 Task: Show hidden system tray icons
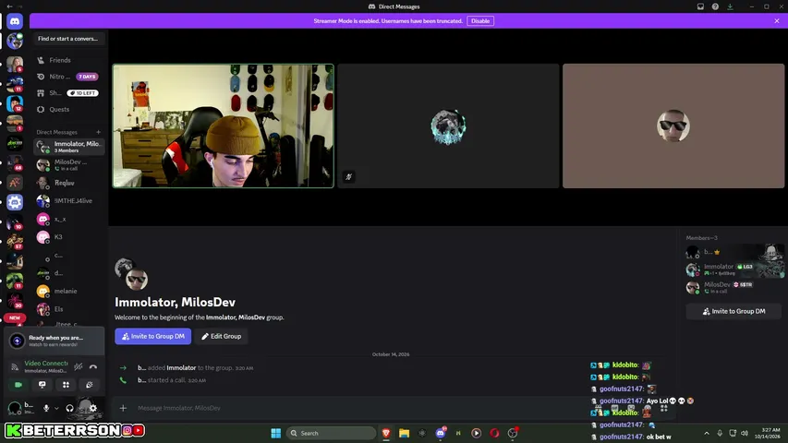click(707, 433)
